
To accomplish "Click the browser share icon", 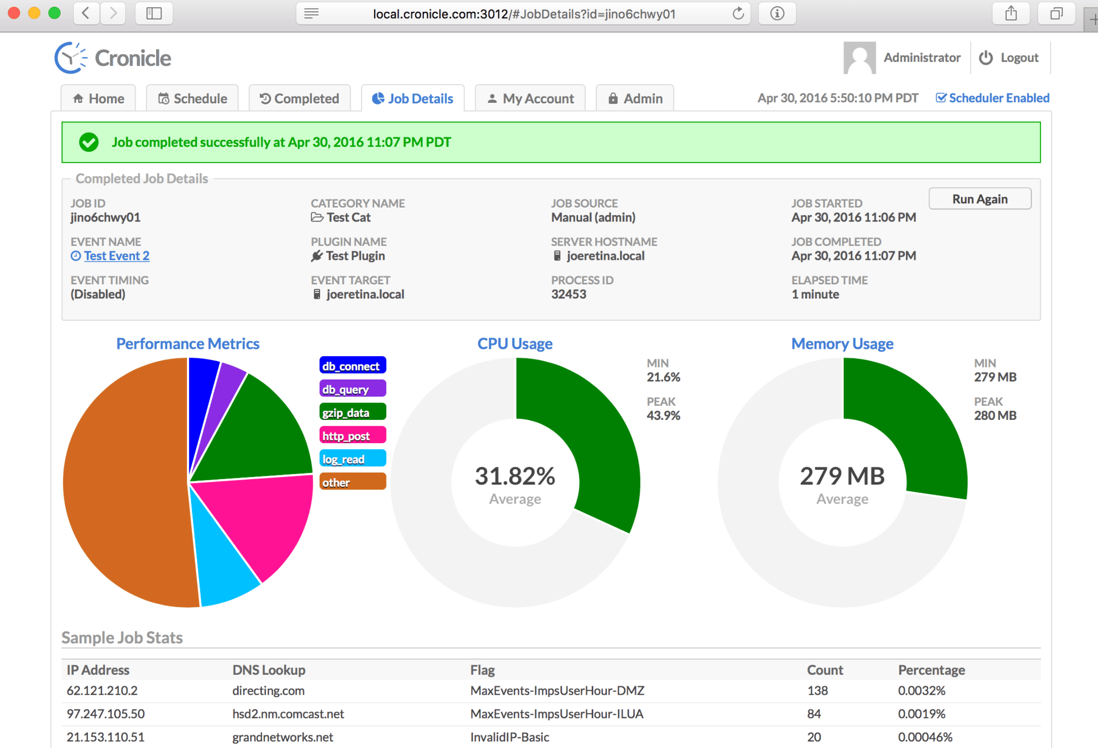I will pos(1011,13).
